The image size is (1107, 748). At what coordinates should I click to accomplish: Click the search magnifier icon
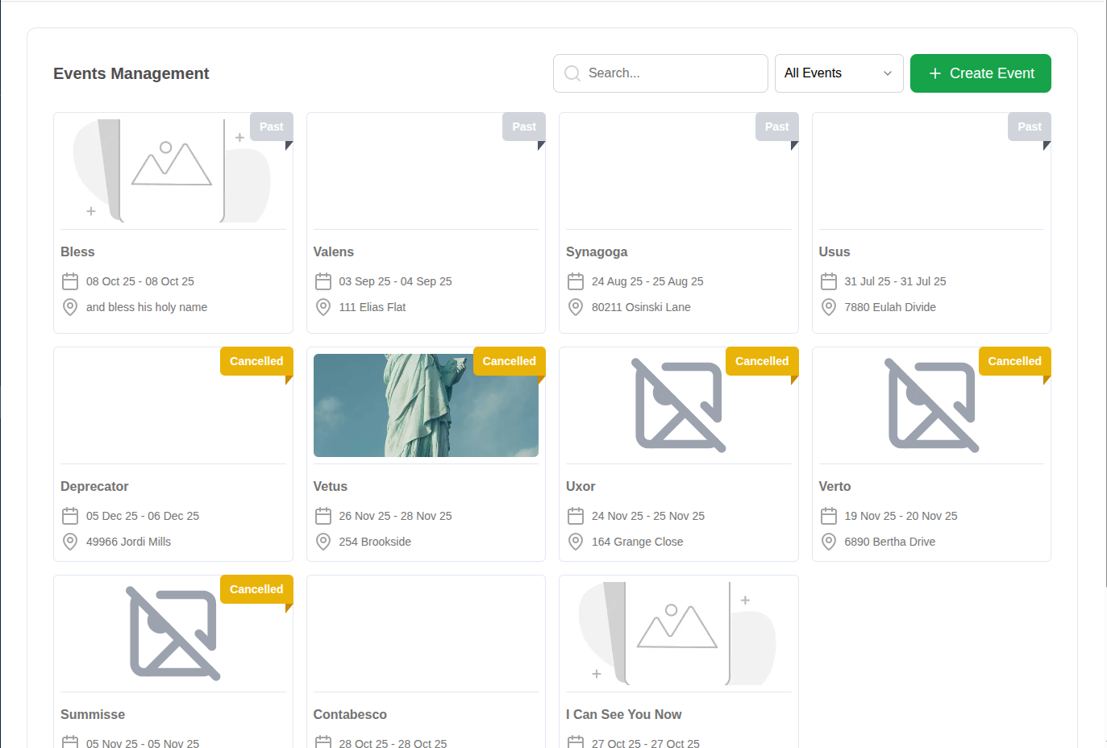(572, 73)
